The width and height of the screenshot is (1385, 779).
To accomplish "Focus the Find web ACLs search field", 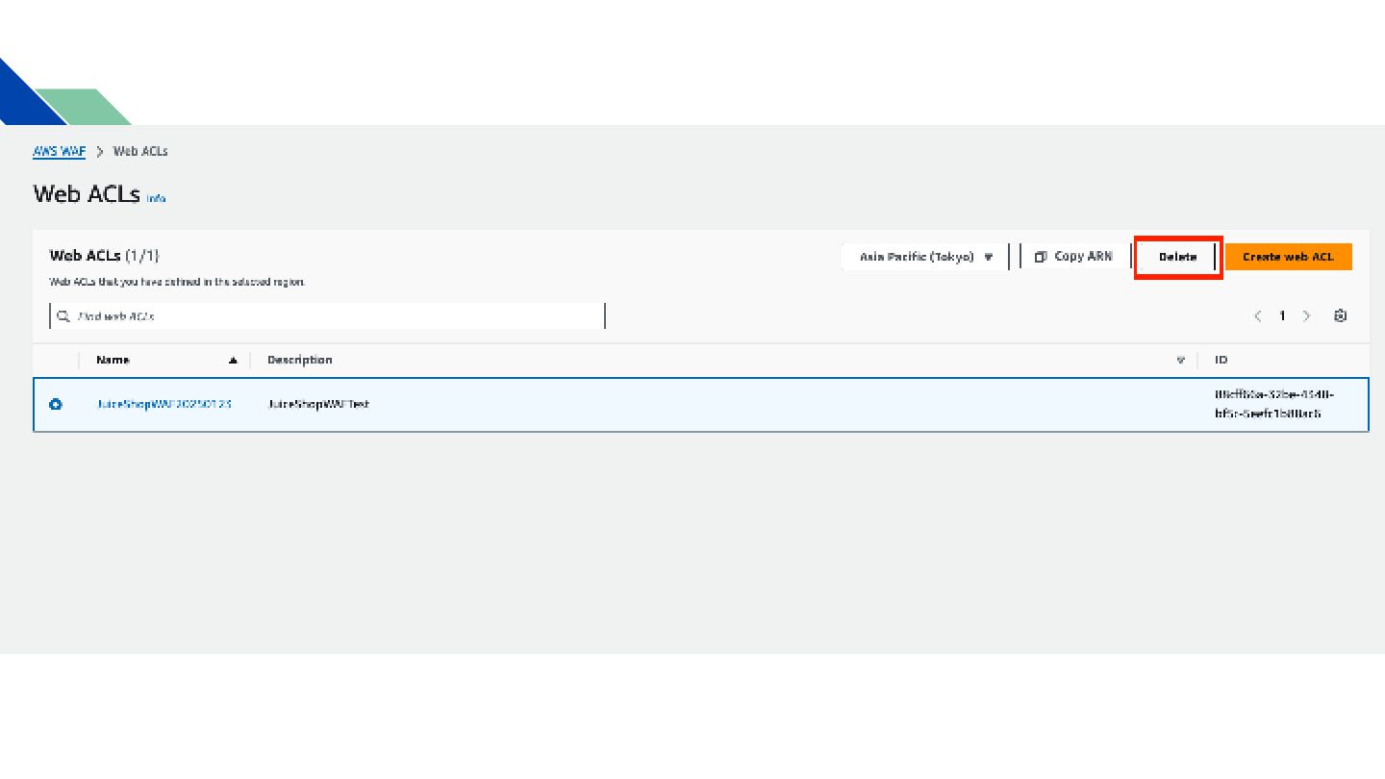I will (x=327, y=315).
